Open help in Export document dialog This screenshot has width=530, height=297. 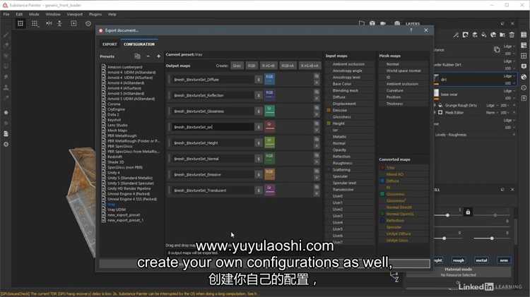coord(411,30)
